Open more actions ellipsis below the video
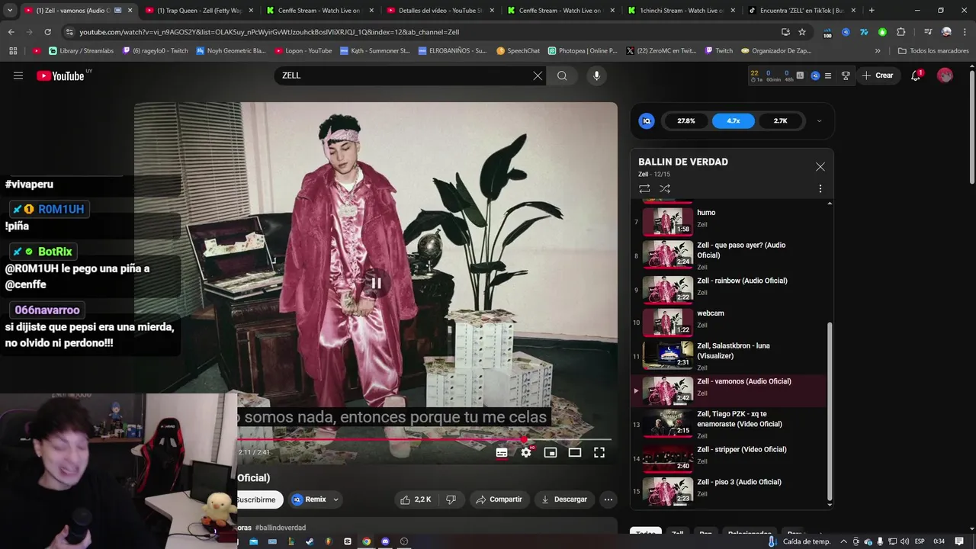 [608, 499]
